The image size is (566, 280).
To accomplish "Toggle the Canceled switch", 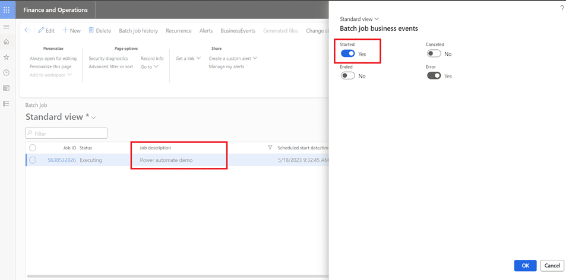I will click(x=434, y=54).
